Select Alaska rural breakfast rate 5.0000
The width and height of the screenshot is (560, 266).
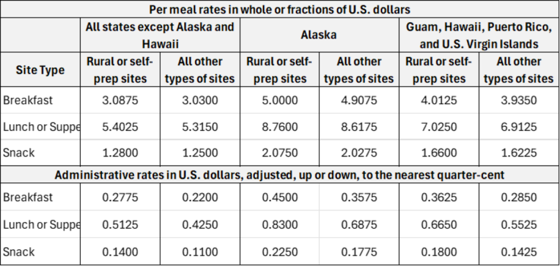[x=279, y=101]
